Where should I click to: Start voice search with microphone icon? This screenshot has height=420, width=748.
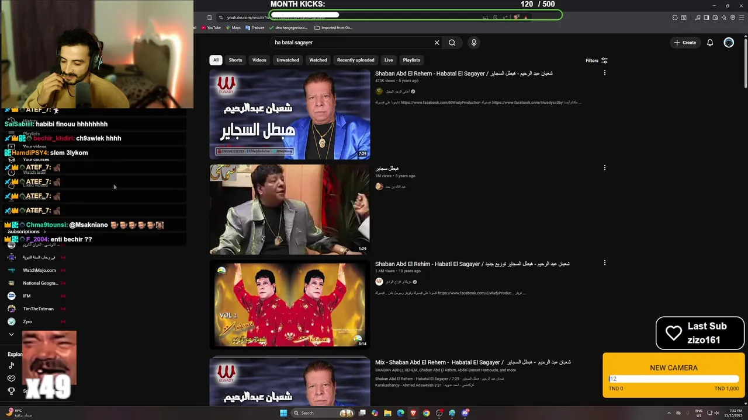[474, 43]
